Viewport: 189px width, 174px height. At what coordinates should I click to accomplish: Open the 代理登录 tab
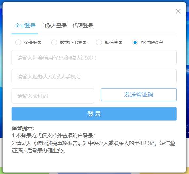(x=83, y=26)
